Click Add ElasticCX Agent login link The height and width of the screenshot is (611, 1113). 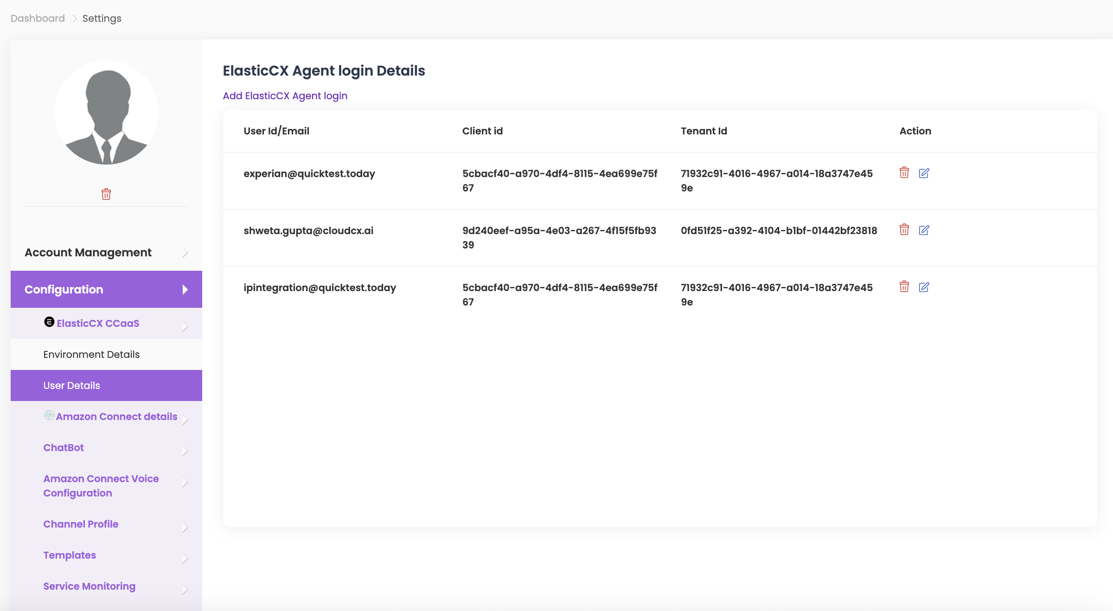[285, 96]
